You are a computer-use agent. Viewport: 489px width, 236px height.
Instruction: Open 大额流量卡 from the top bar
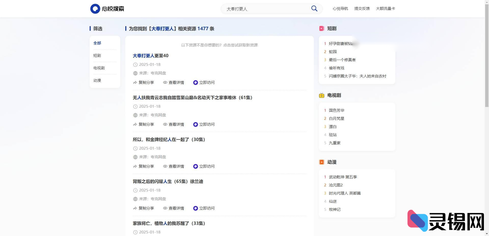pyautogui.click(x=385, y=8)
